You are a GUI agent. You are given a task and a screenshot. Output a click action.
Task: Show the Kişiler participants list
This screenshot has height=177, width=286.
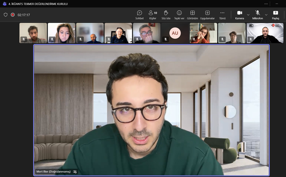153,15
